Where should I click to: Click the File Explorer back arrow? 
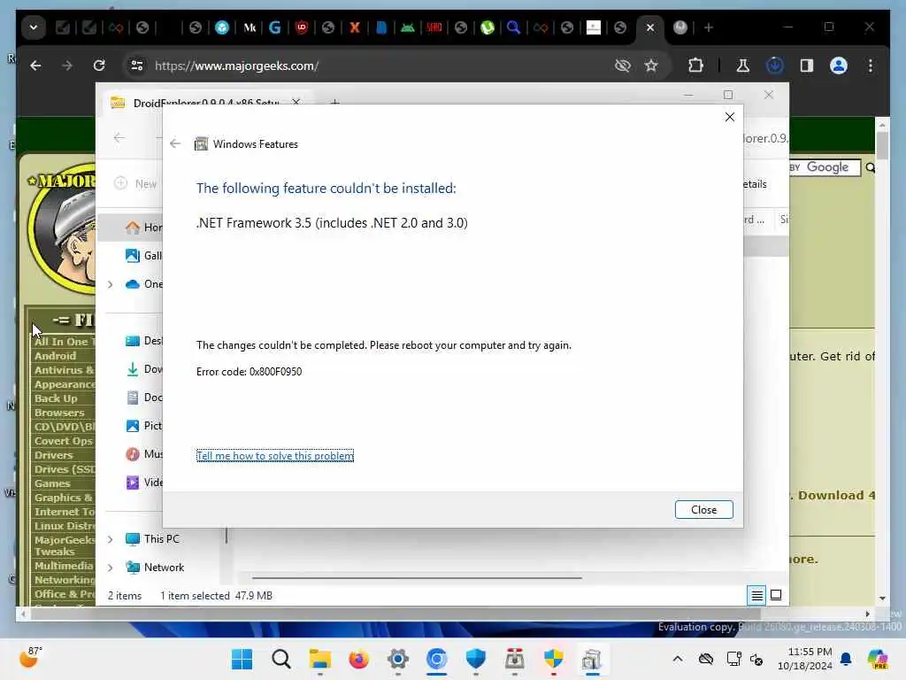[x=119, y=137]
